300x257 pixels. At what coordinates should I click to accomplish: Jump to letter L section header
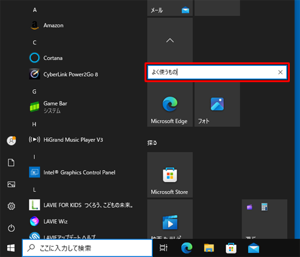(x=34, y=190)
